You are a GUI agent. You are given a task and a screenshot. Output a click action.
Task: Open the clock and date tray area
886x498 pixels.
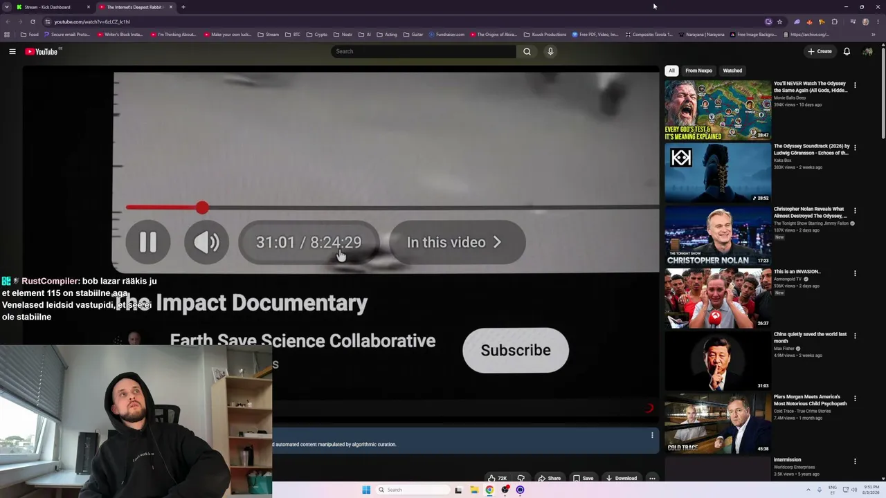871,490
